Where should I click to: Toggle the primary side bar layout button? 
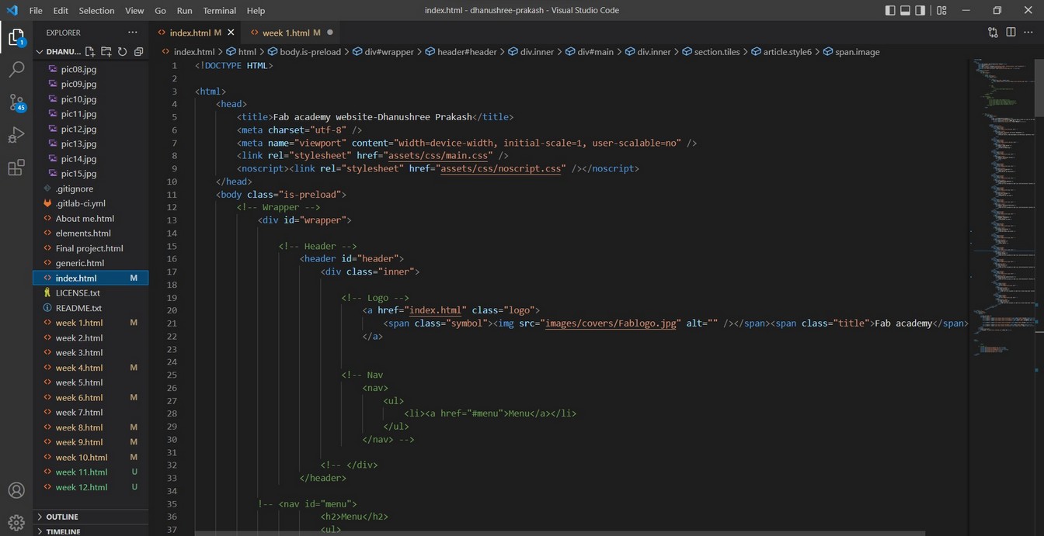point(890,10)
